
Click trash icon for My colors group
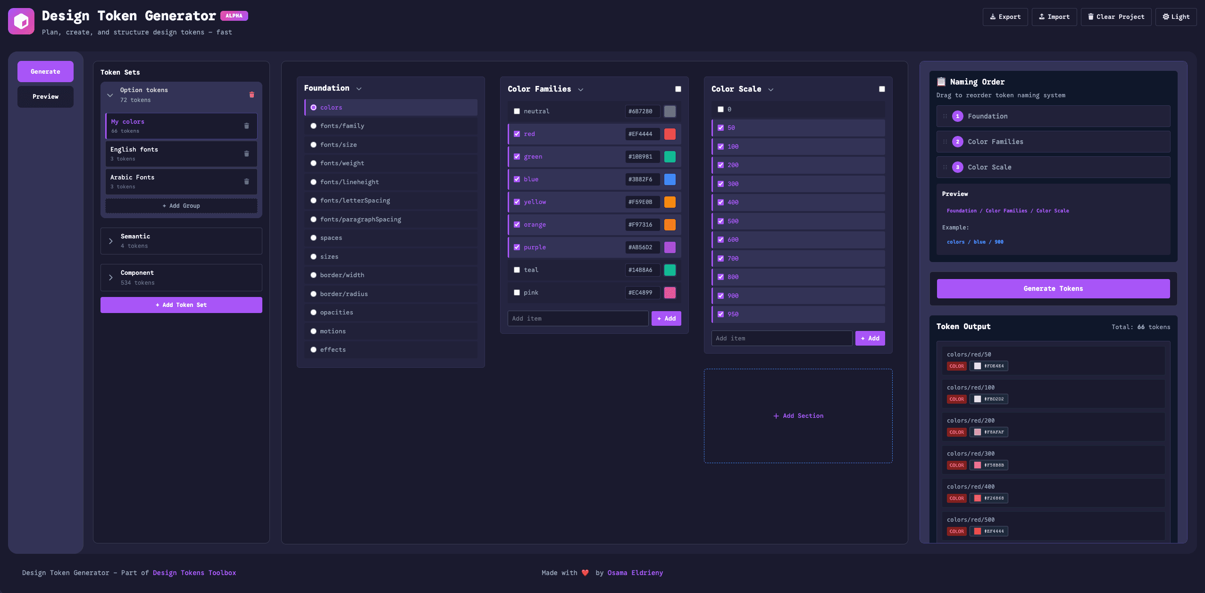(246, 126)
